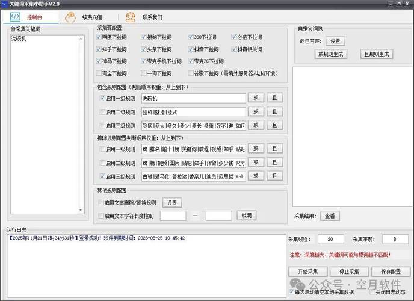
Task: Toggle 每次启动清空本地采集数据 checkbox
Action: (x=291, y=292)
